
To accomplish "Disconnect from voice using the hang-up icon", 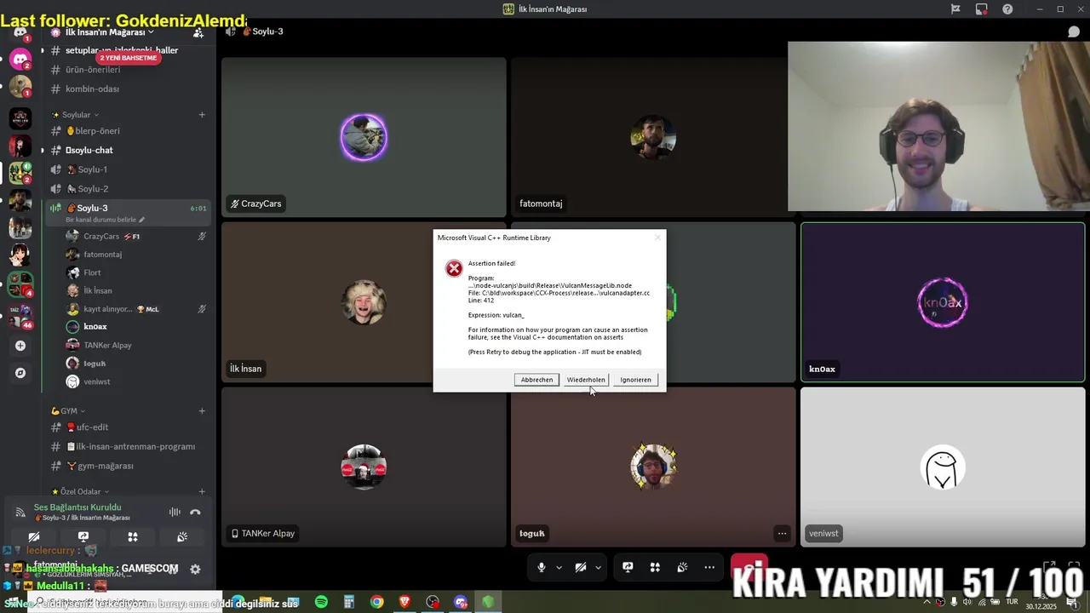I will coord(195,512).
